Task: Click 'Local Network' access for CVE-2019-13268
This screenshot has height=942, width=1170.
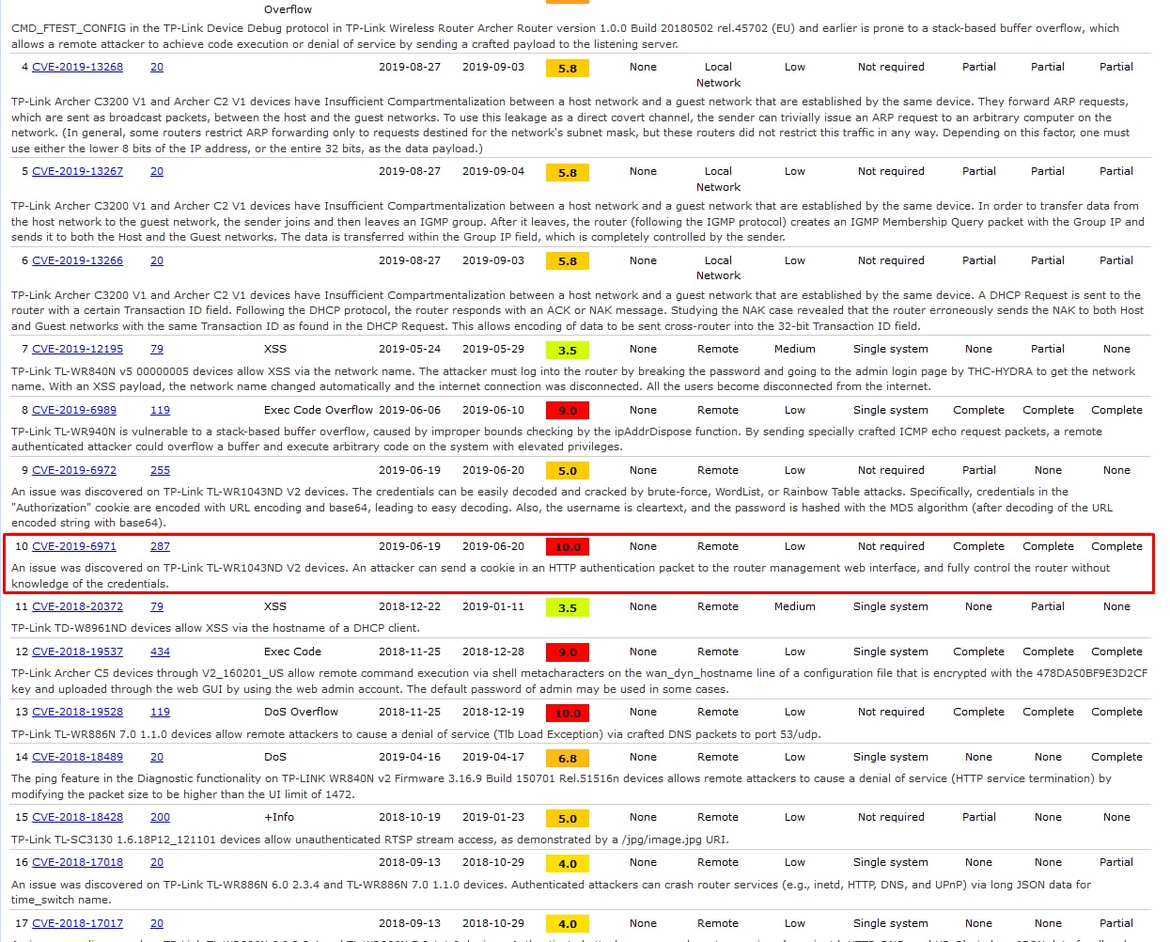Action: (718, 75)
